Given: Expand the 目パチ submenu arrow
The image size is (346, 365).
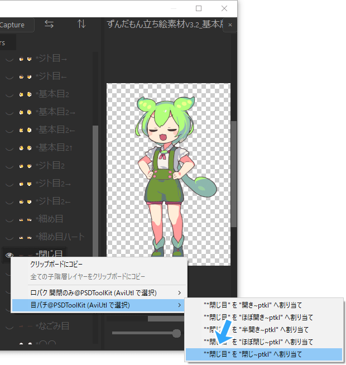Looking at the screenshot, I should click(179, 305).
